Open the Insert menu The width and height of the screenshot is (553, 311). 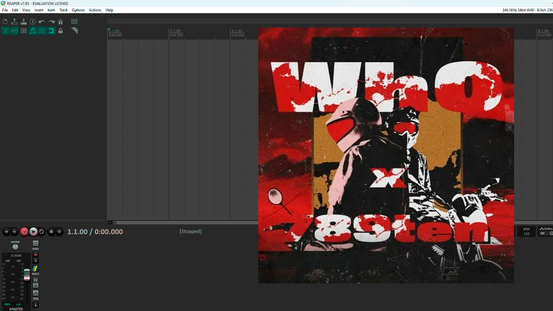[x=39, y=10]
